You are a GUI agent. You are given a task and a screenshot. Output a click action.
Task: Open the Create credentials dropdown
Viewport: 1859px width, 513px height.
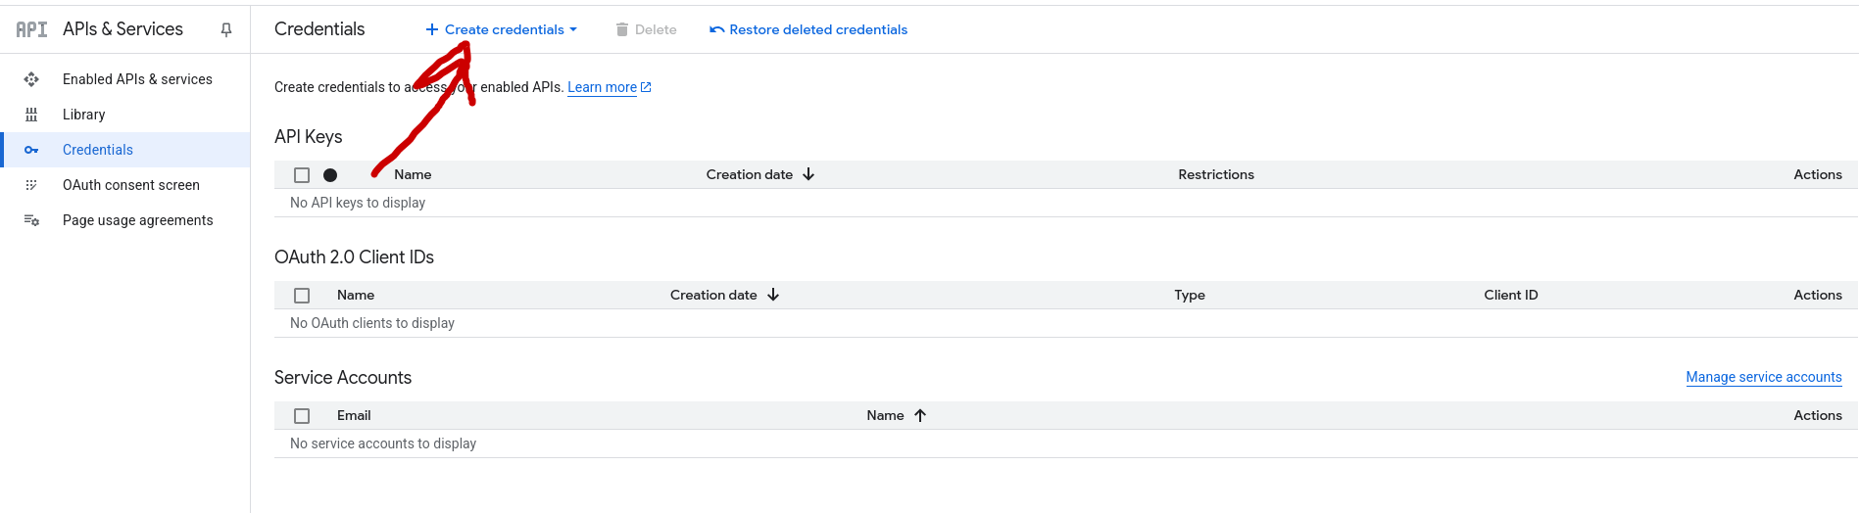[502, 29]
